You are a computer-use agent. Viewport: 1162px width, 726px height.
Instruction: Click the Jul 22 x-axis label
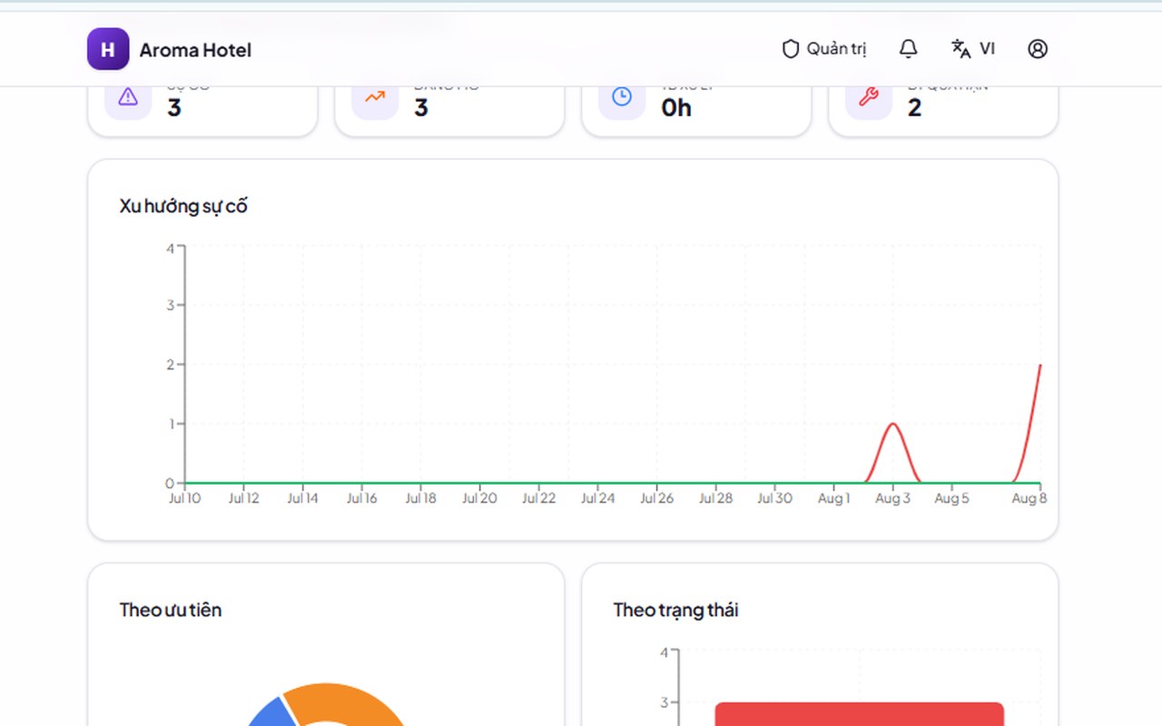pos(539,498)
